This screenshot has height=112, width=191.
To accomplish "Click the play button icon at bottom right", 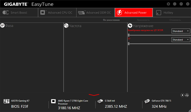I will tap(182, 95).
